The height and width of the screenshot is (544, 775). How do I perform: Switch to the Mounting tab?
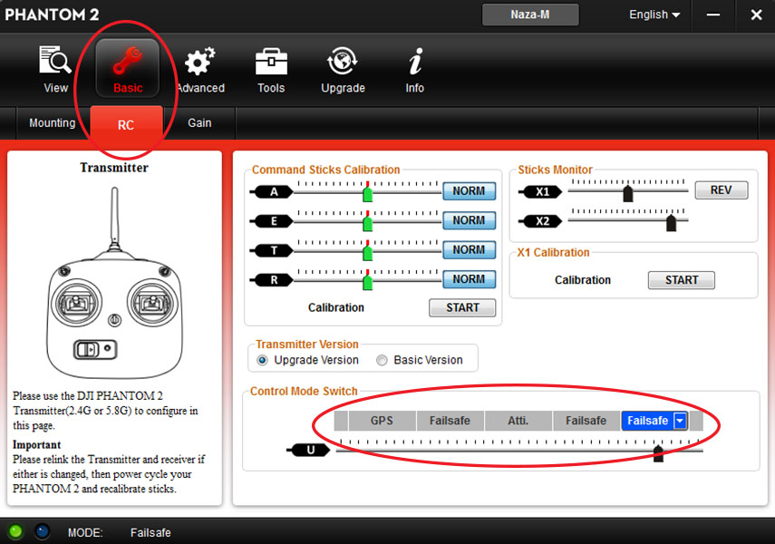pos(52,122)
